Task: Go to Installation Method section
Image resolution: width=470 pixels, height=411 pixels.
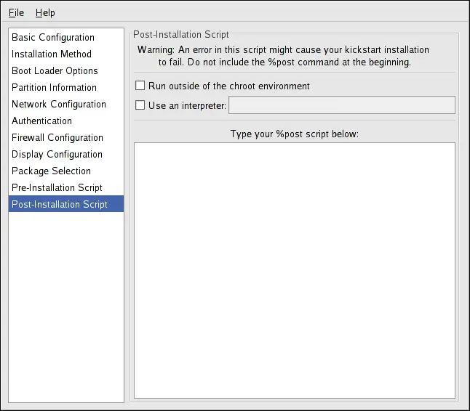Action: point(52,54)
